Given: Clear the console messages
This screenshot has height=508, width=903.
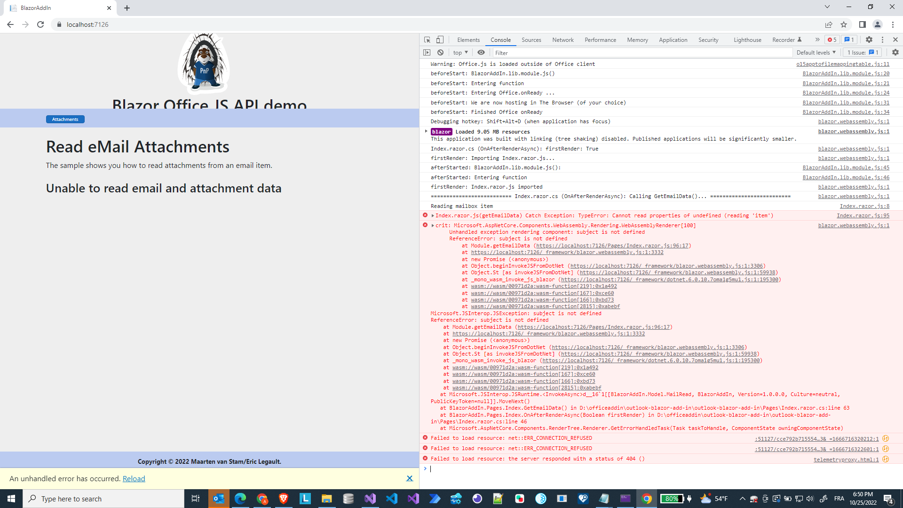Looking at the screenshot, I should pos(440,53).
